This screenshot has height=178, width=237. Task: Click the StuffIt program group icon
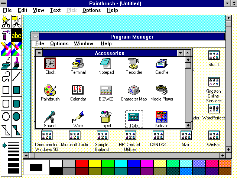214,55
